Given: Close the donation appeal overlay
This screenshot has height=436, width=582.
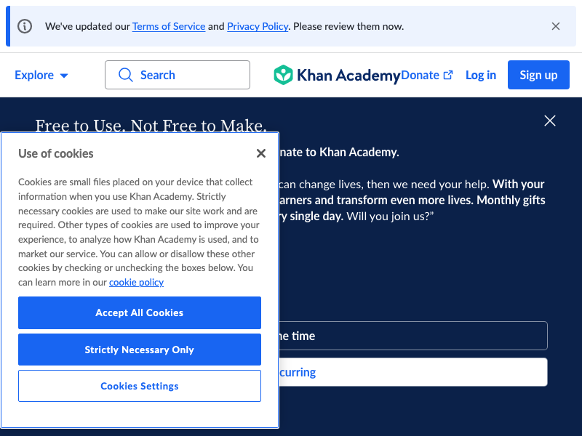Looking at the screenshot, I should click(x=550, y=121).
